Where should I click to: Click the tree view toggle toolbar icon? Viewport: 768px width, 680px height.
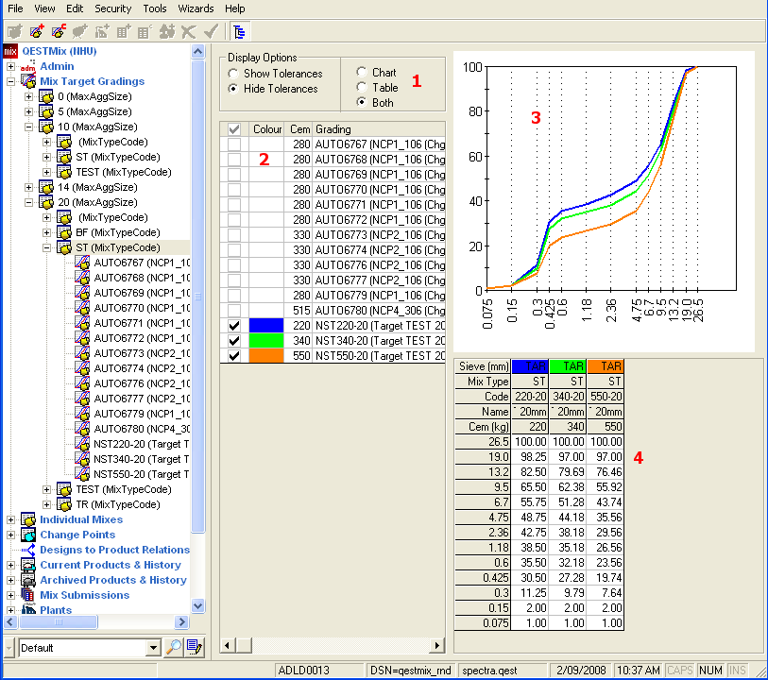(x=238, y=31)
